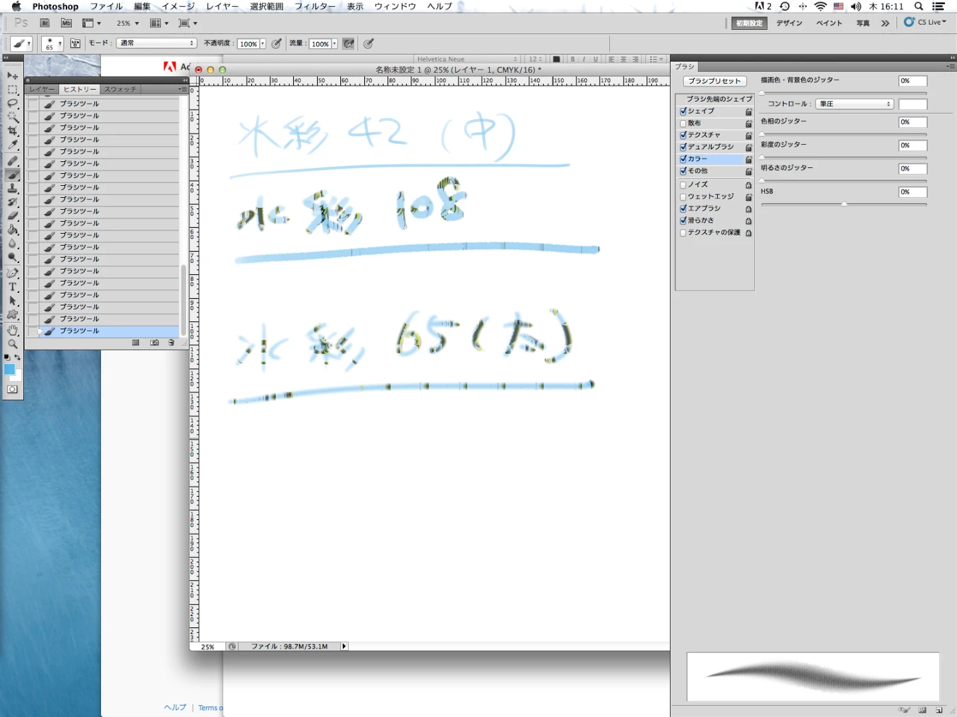Open the History panel options menu
This screenshot has width=957, height=717.
(182, 89)
